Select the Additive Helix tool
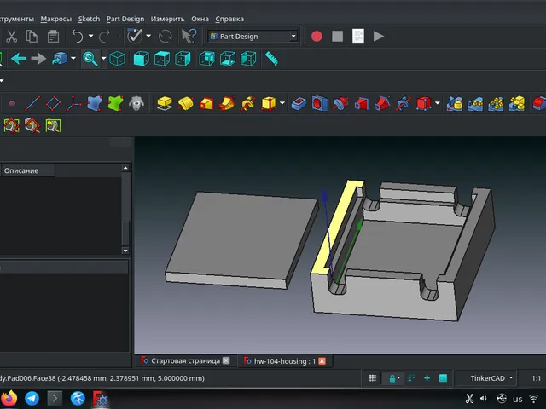Image resolution: width=546 pixels, height=409 pixels. 248,103
